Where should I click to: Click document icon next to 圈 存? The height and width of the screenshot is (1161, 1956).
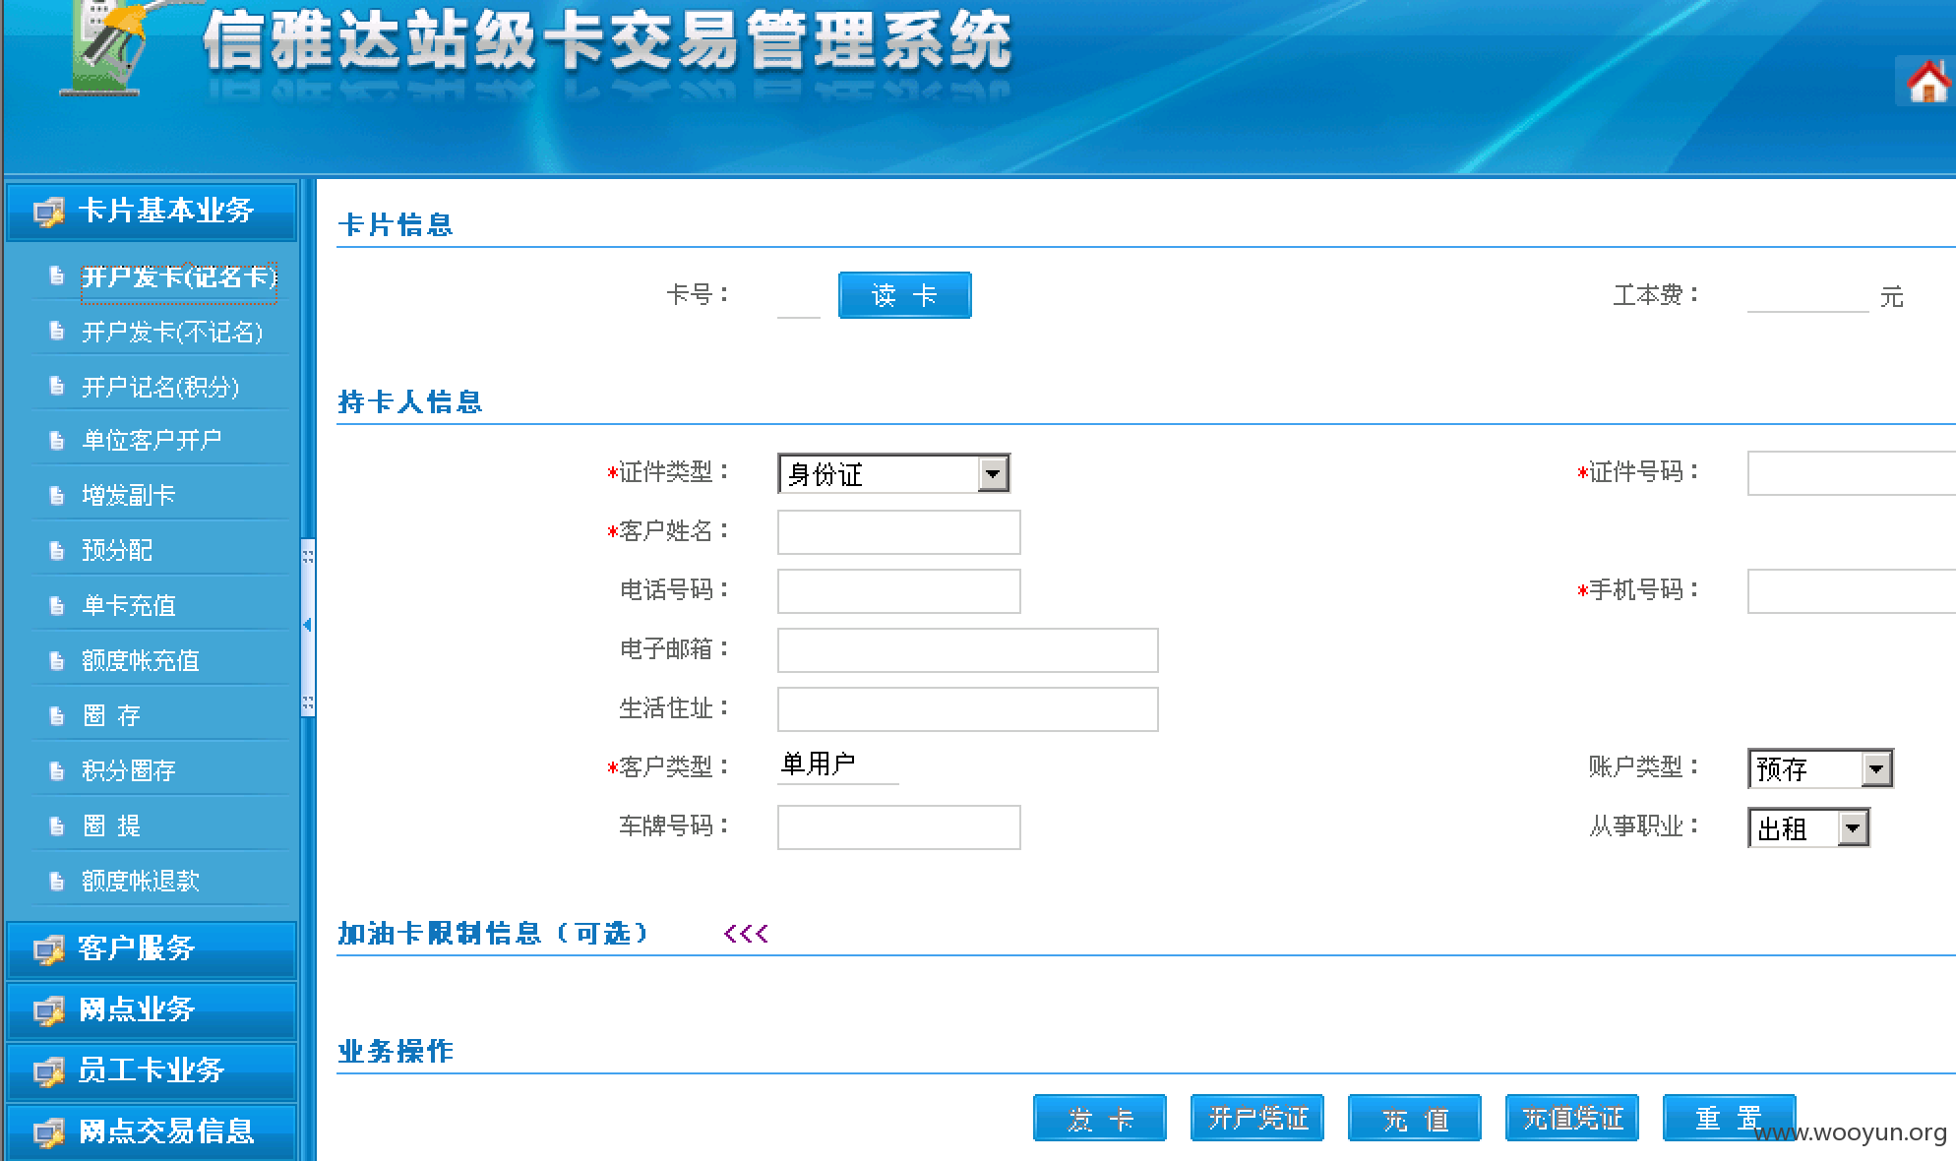click(x=57, y=715)
